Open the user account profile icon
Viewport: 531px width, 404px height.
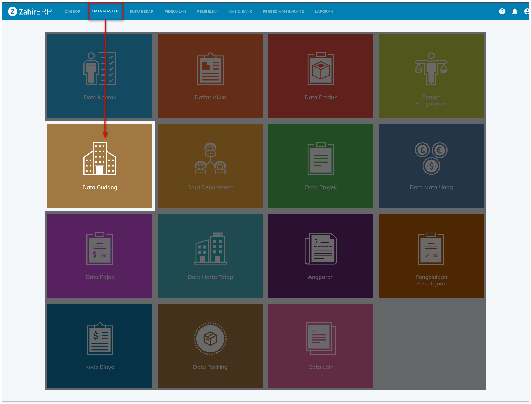pyautogui.click(x=526, y=11)
